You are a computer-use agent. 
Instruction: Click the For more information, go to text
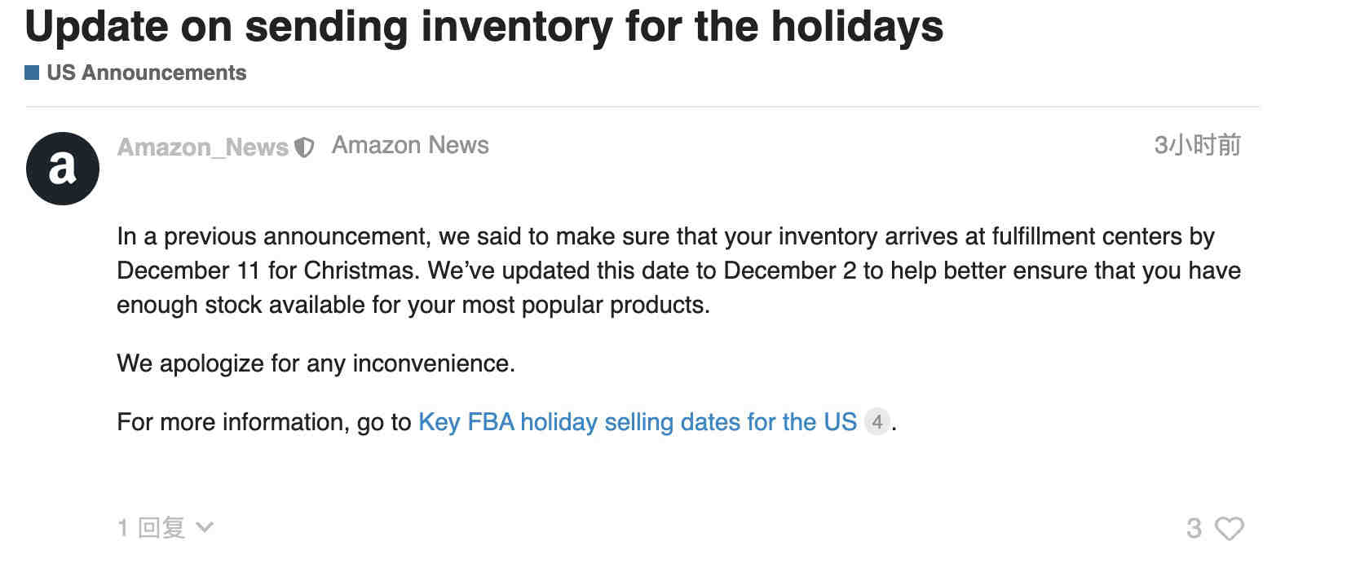[x=264, y=422]
